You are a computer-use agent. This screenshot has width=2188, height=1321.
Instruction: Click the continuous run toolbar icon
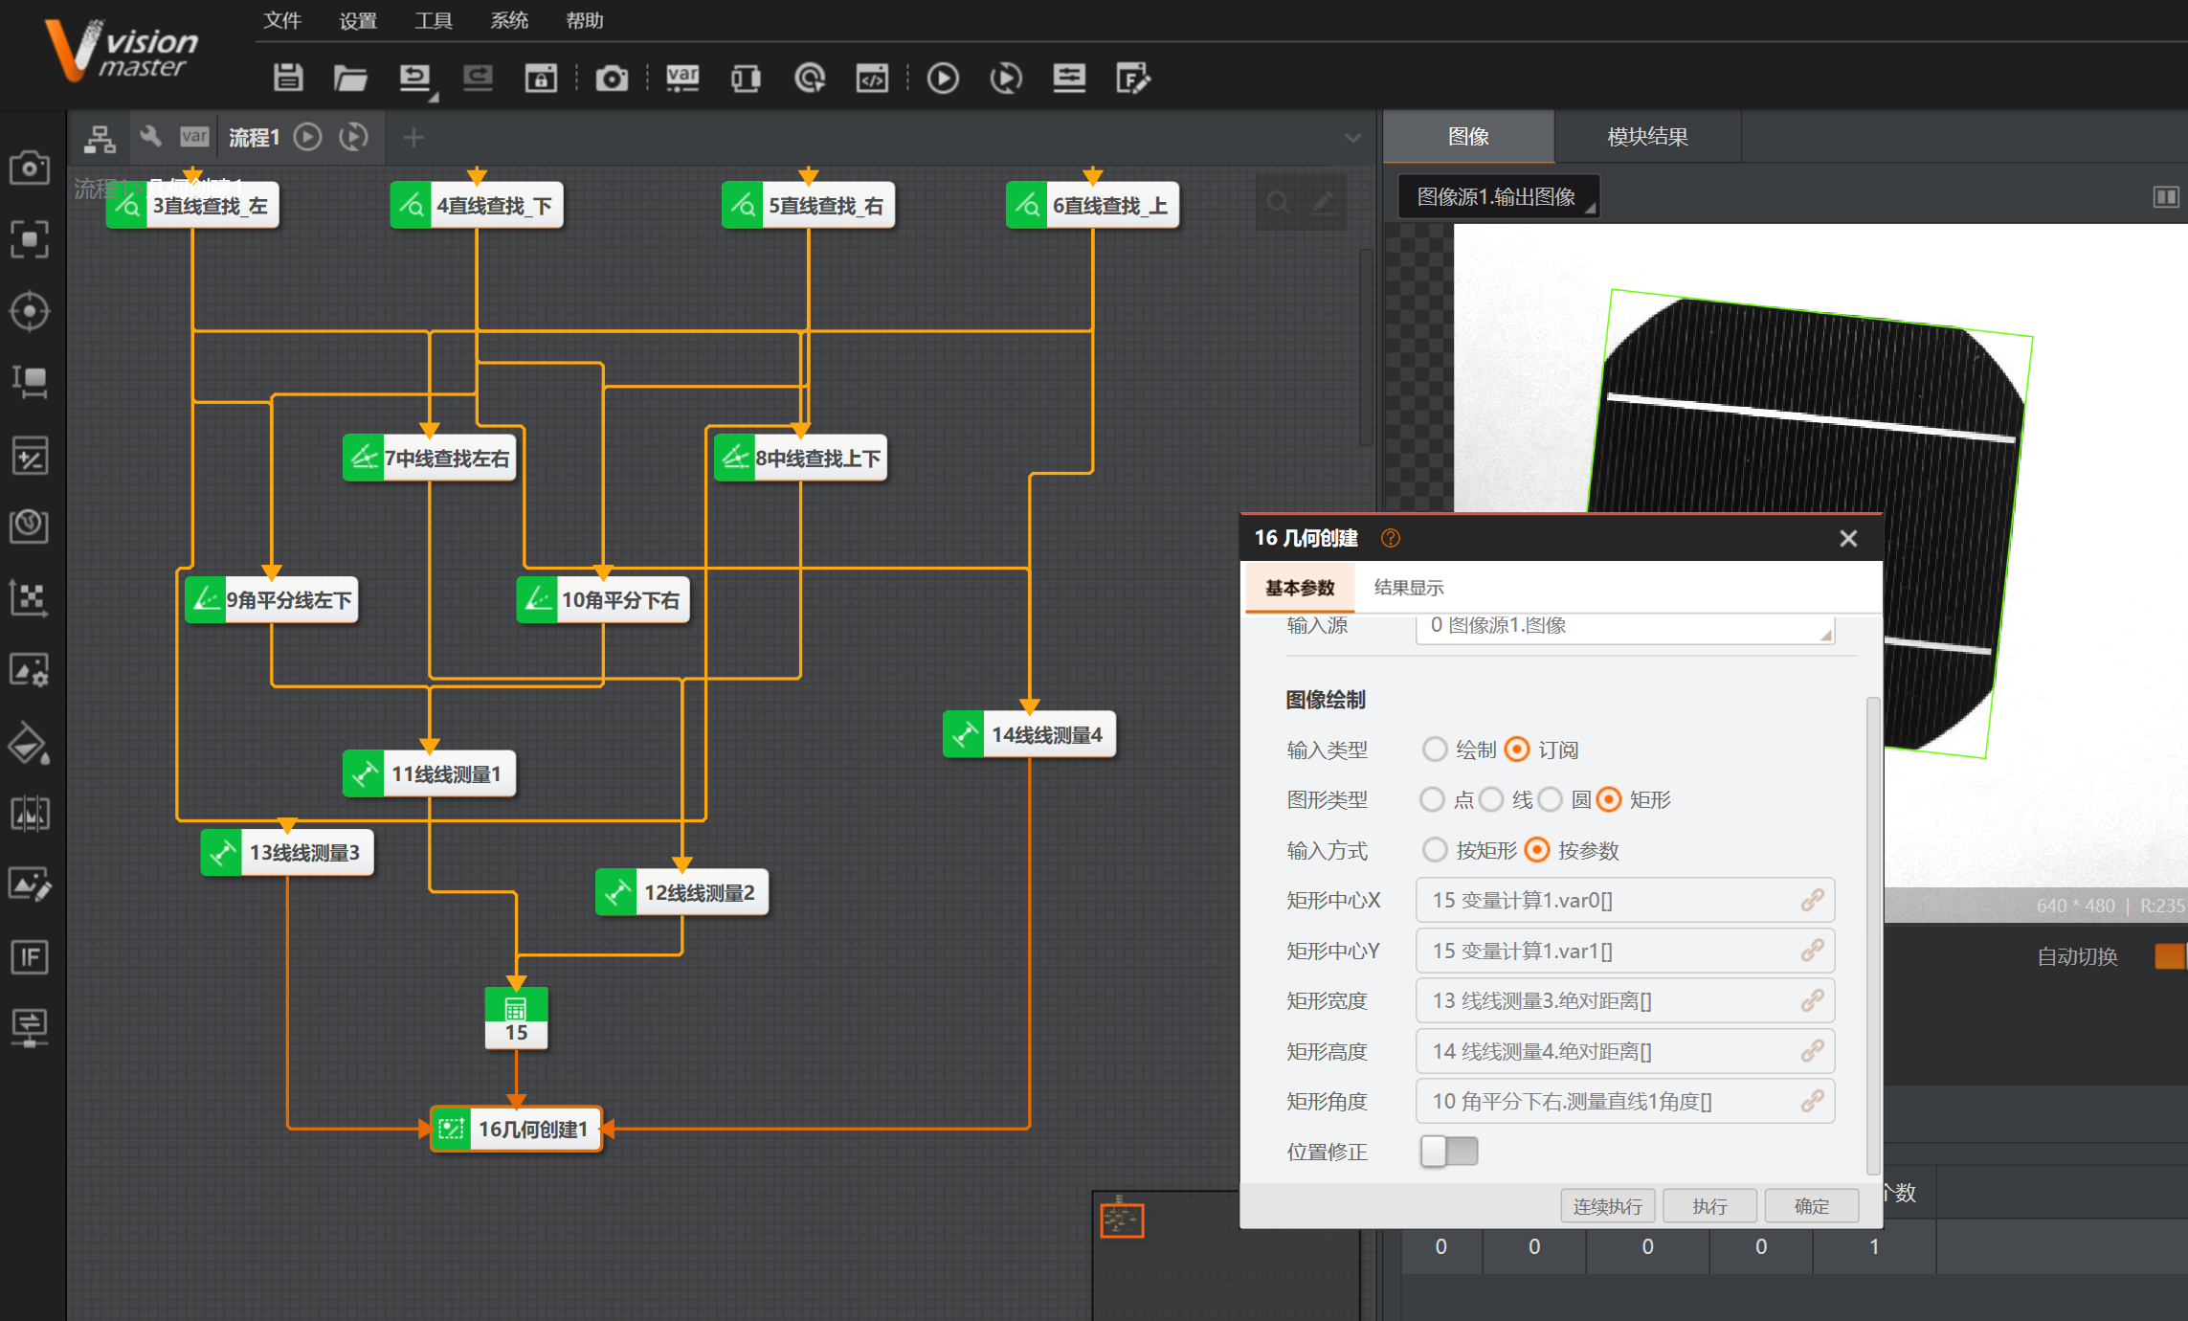coord(1004,78)
